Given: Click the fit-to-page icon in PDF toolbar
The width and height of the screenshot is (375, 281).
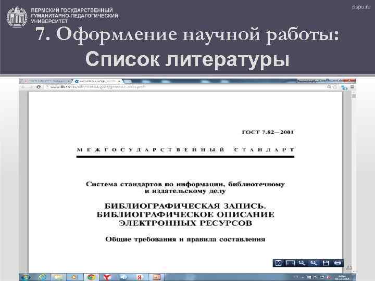Looking at the screenshot, I should click(x=278, y=263).
